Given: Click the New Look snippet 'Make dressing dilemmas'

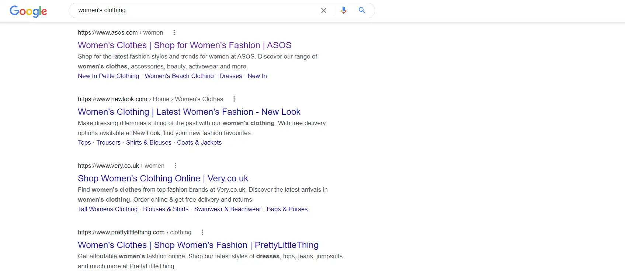Looking at the screenshot, I should click(202, 128).
